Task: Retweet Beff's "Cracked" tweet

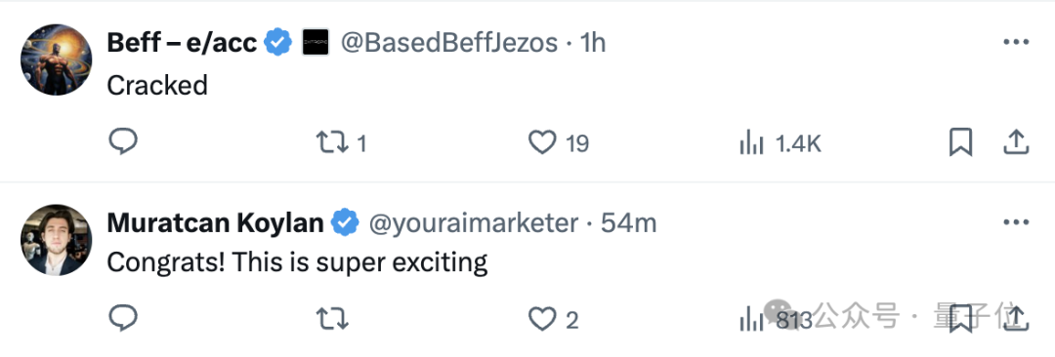Action: pos(341,143)
